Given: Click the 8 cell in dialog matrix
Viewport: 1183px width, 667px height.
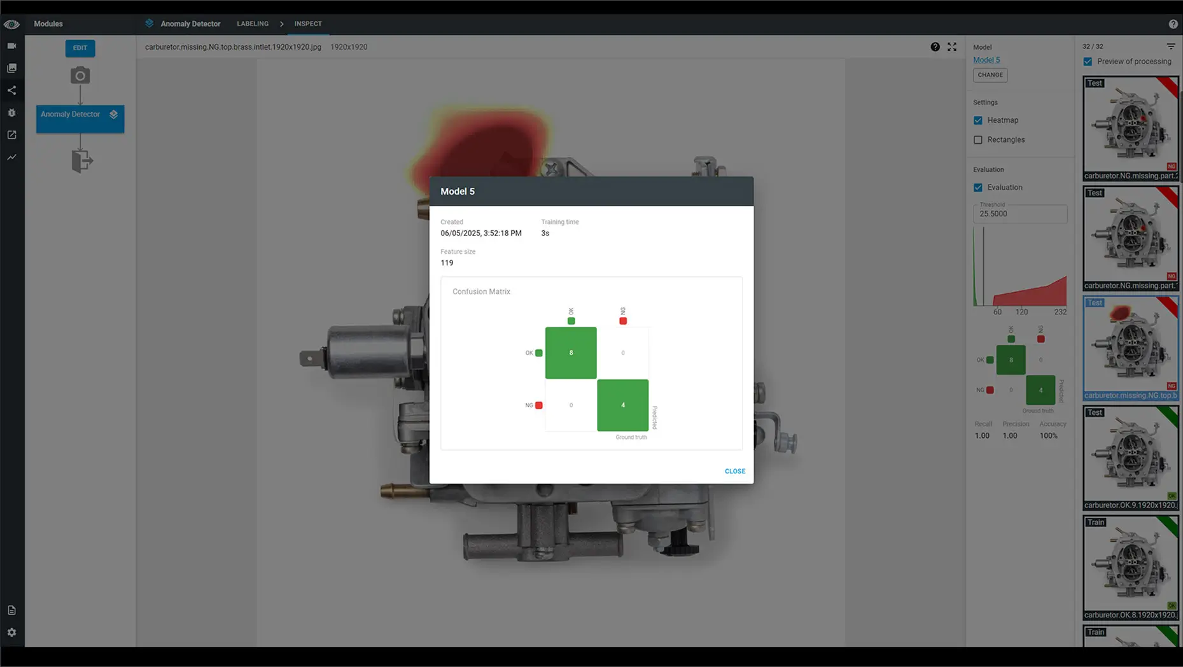Looking at the screenshot, I should click(571, 353).
